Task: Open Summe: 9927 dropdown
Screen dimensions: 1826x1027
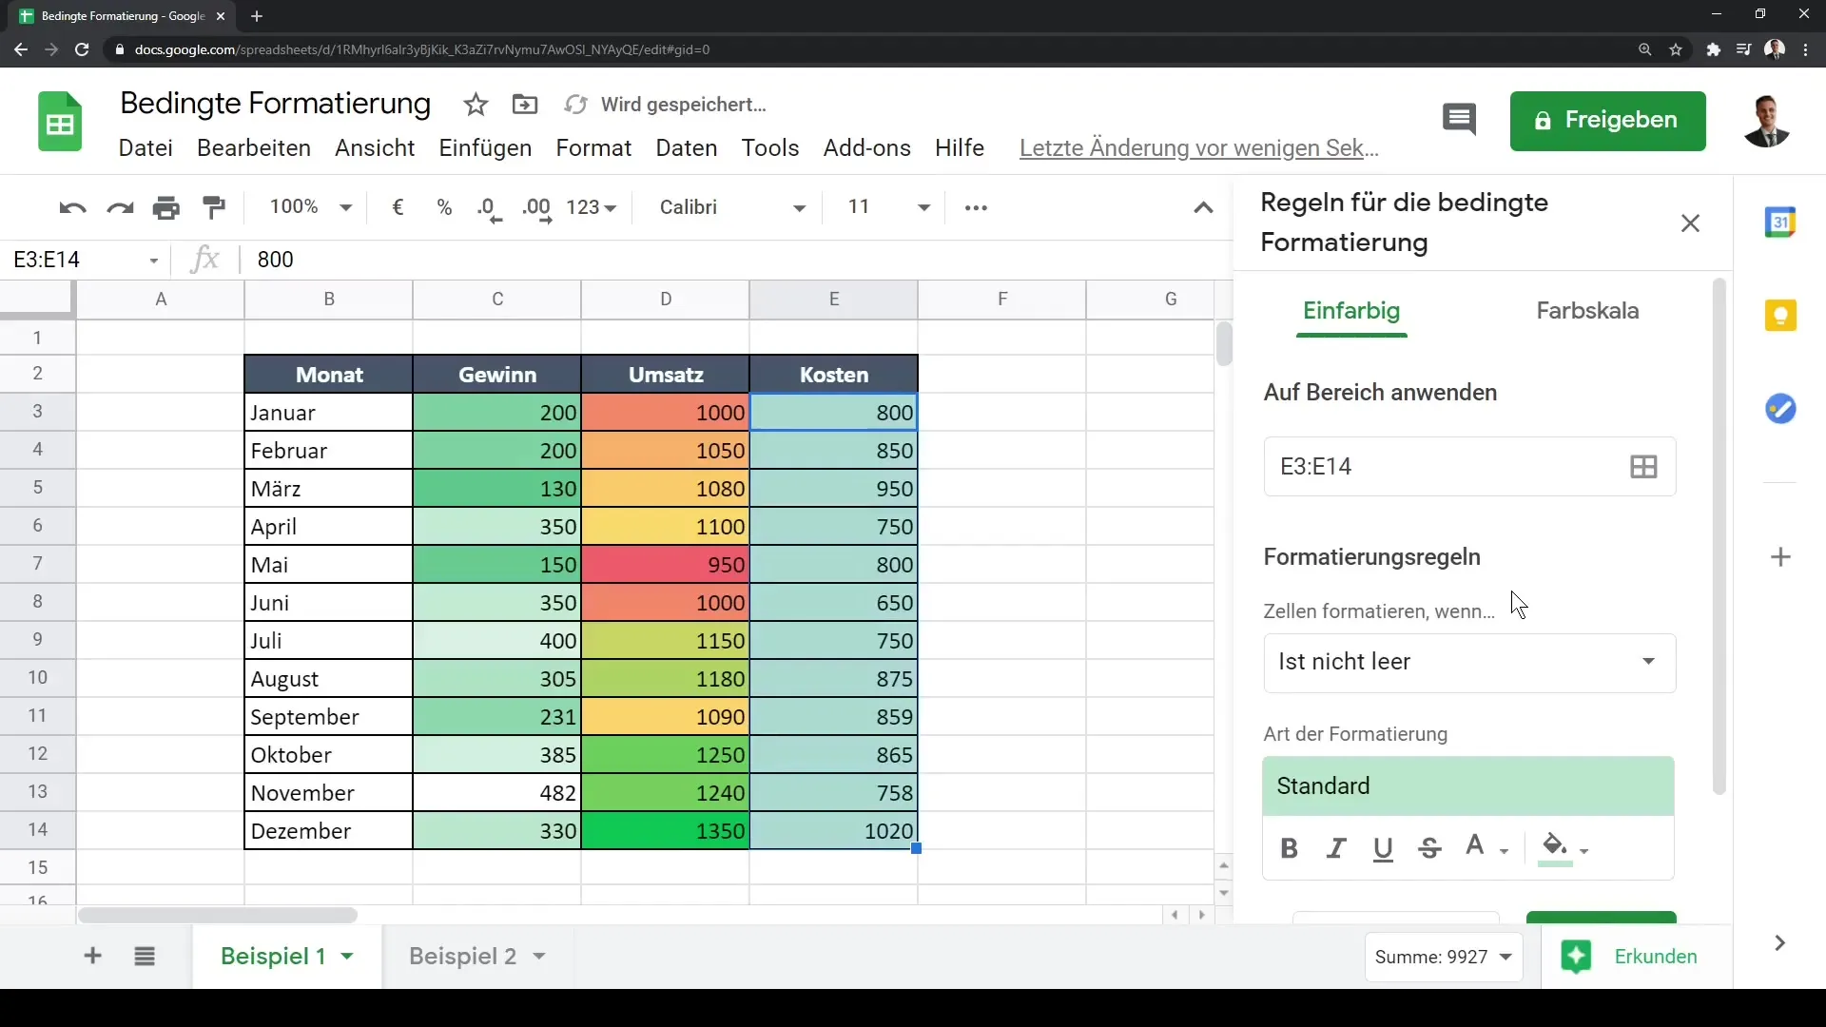Action: [1444, 957]
